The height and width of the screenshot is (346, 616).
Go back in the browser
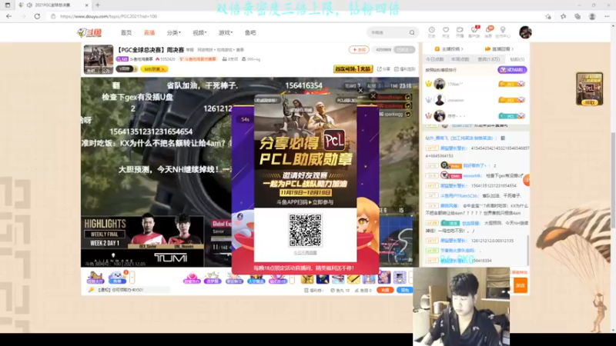tap(9, 16)
